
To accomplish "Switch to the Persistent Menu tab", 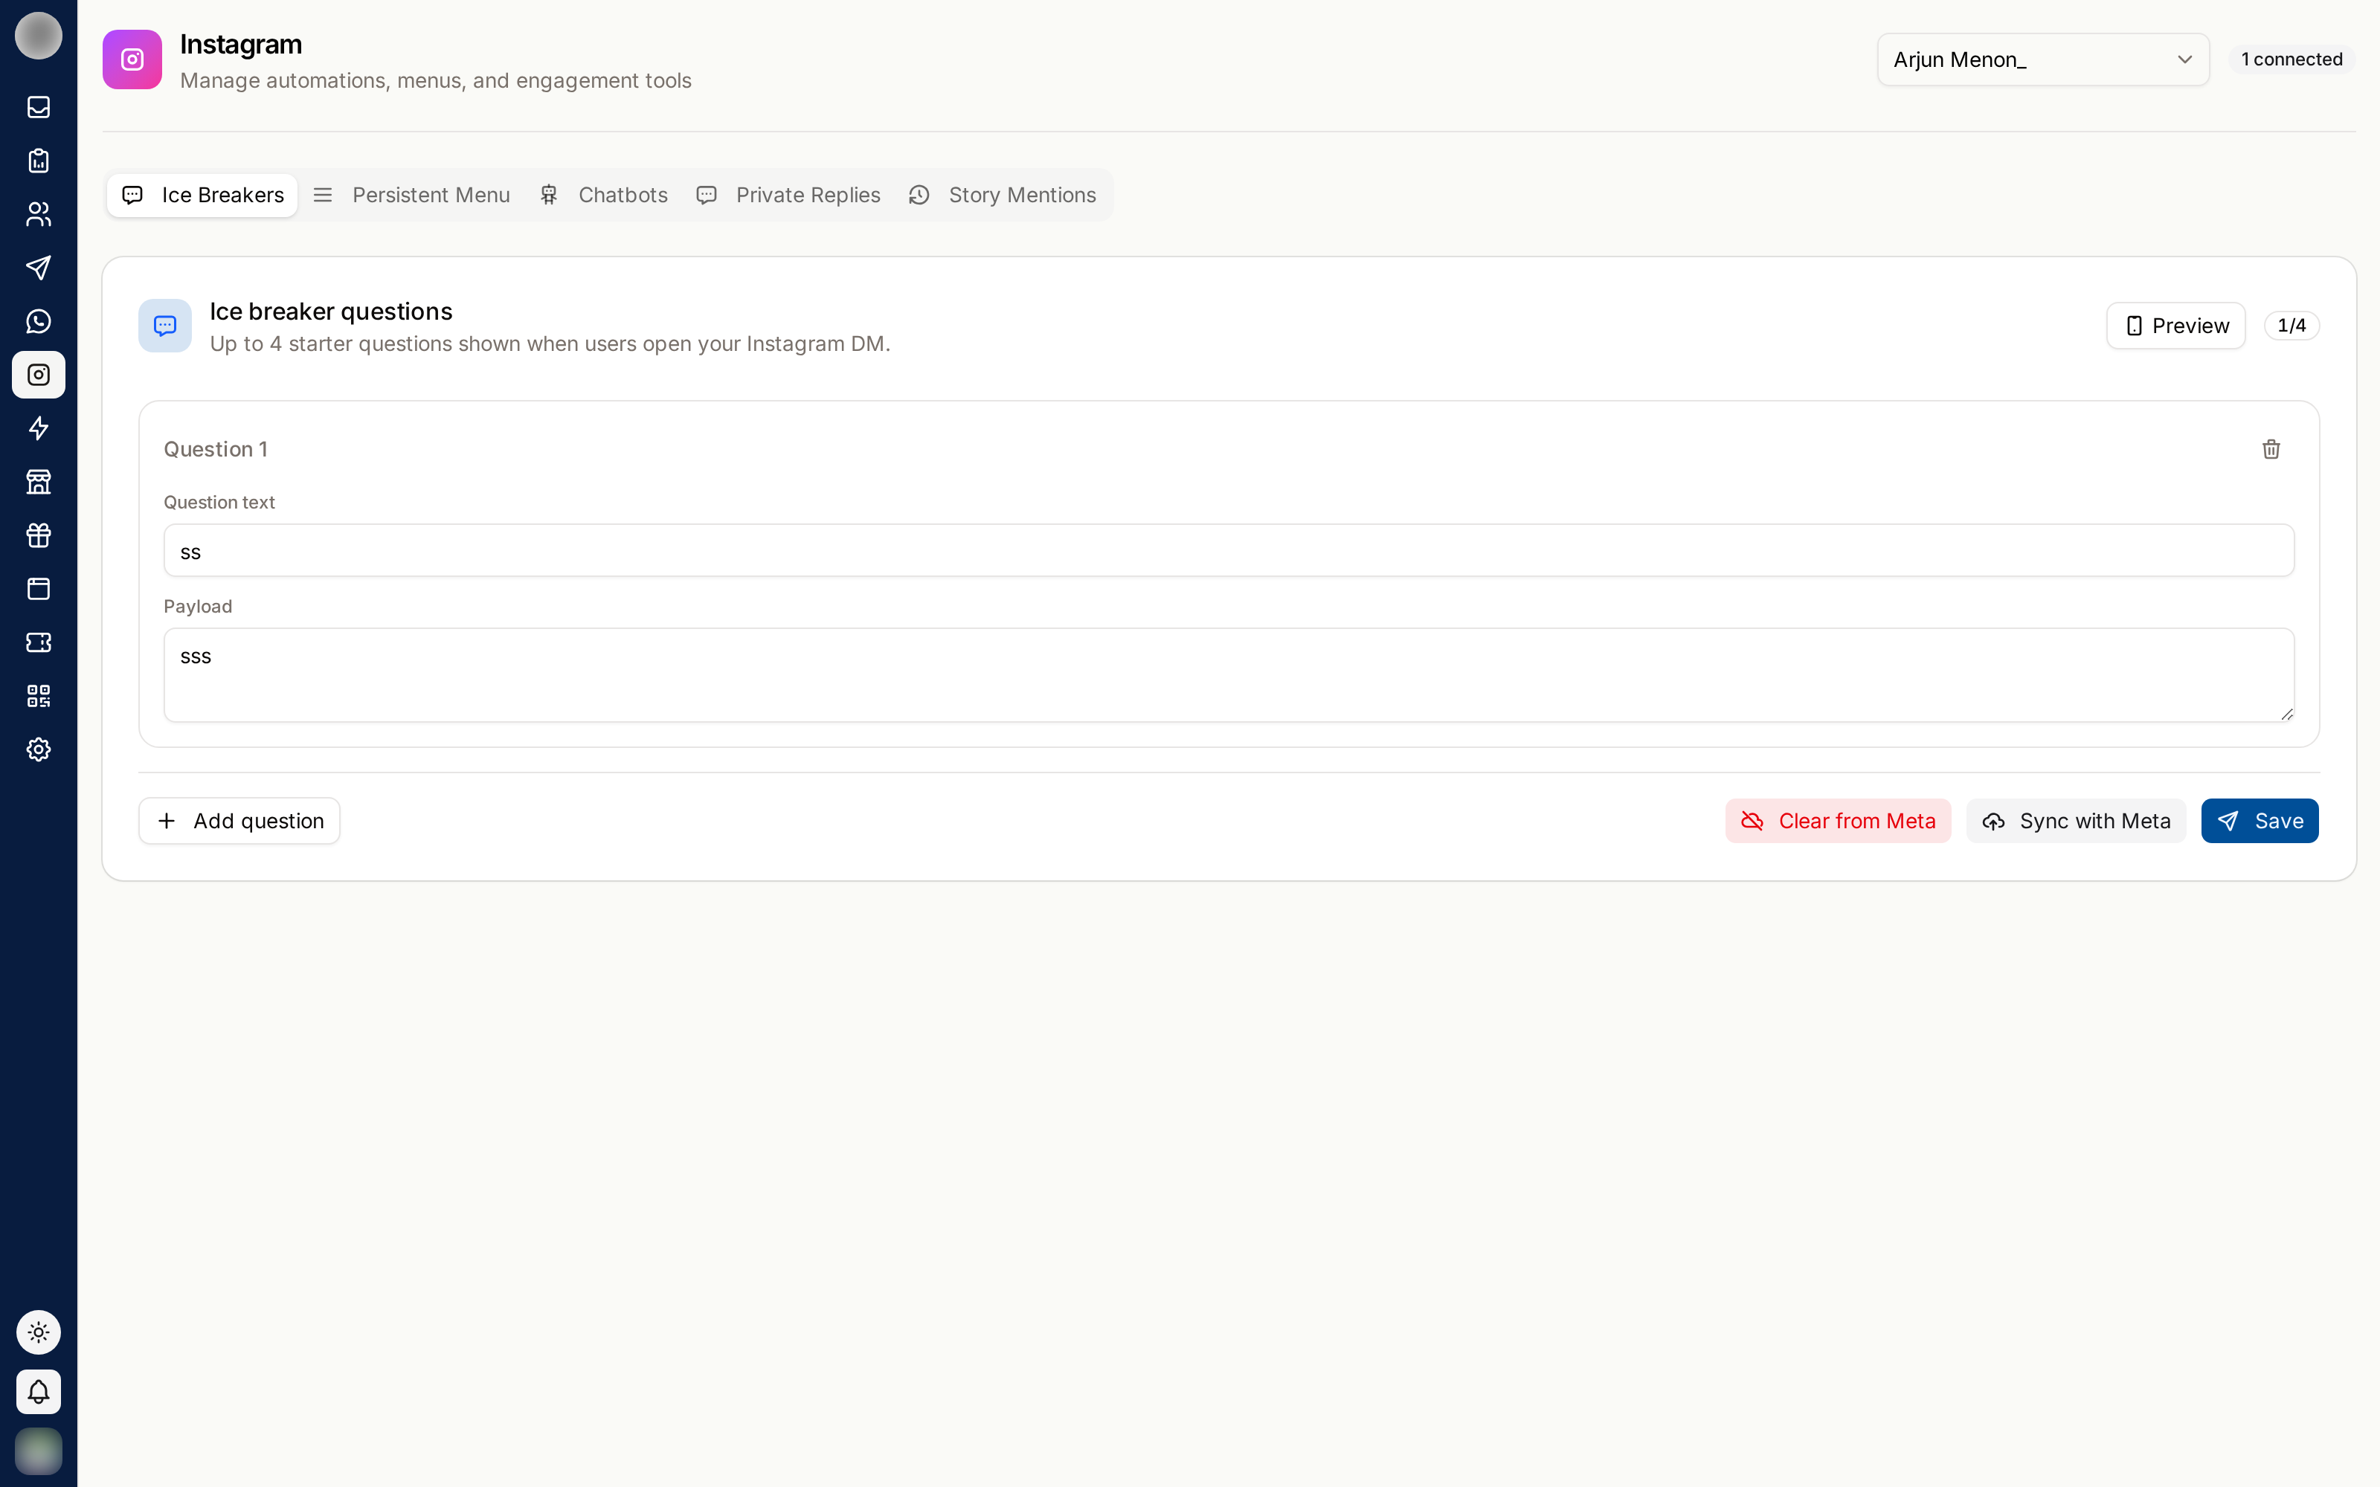I will coord(411,195).
